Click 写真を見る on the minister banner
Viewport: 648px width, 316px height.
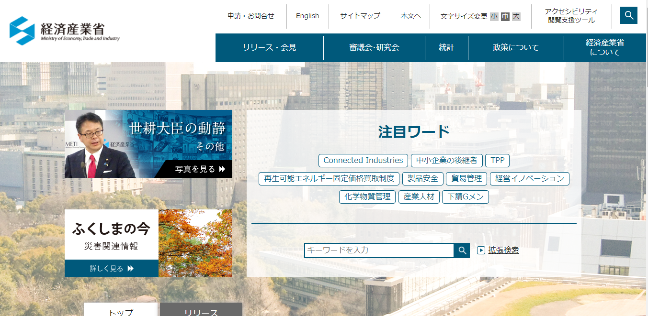tap(200, 169)
